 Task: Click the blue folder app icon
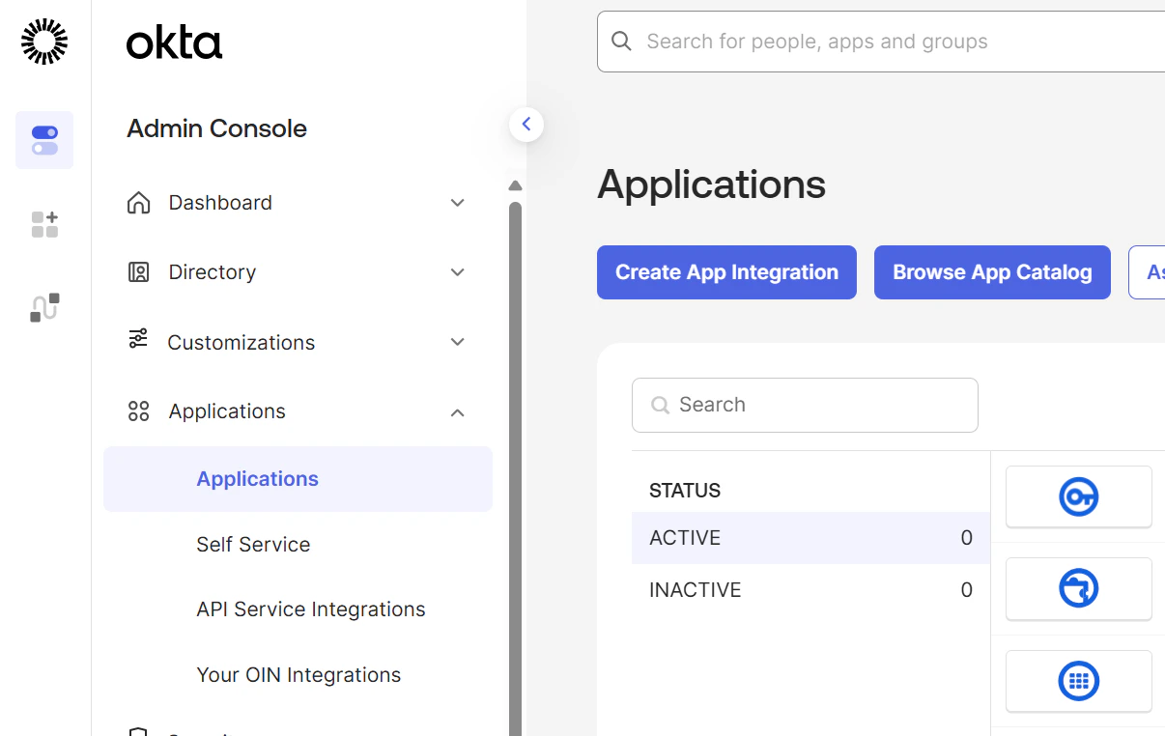[x=1078, y=588]
